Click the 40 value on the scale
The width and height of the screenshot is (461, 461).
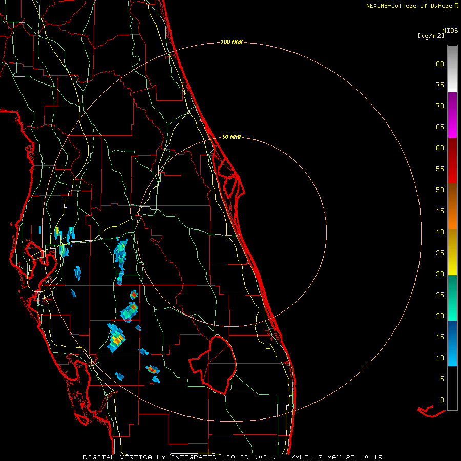click(x=440, y=232)
